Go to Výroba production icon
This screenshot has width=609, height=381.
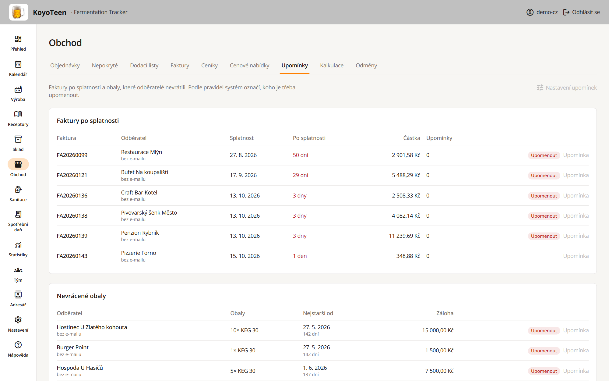(18, 89)
